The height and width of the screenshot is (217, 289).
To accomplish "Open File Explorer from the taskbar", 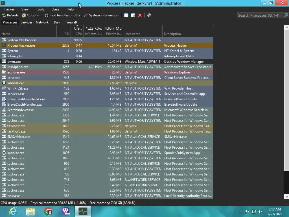I will 30,211.
